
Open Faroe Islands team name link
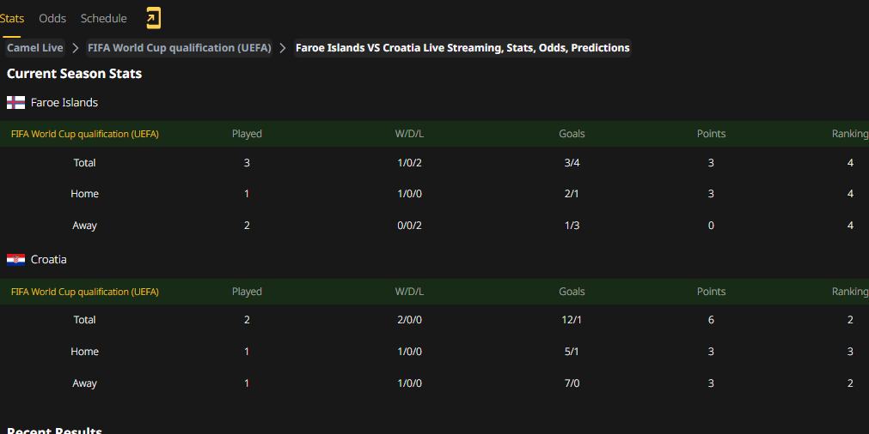pyautogui.click(x=64, y=102)
